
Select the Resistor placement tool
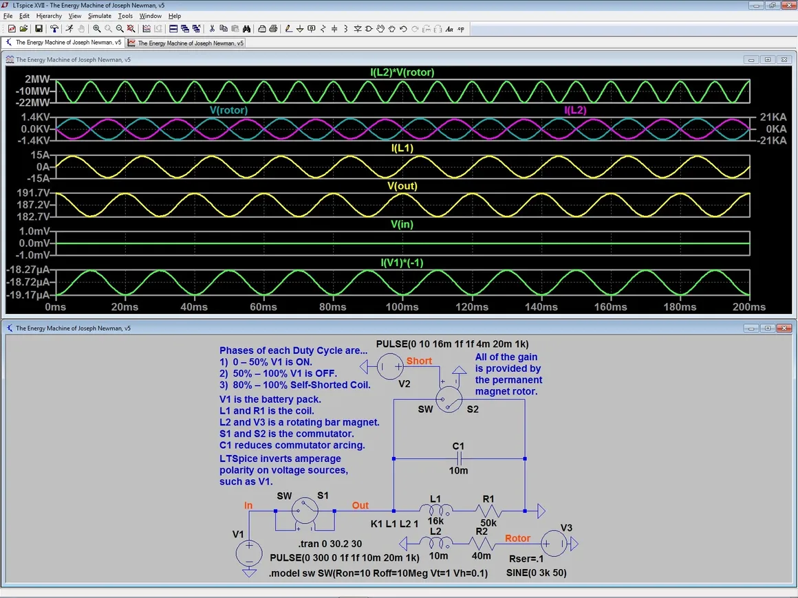click(323, 29)
